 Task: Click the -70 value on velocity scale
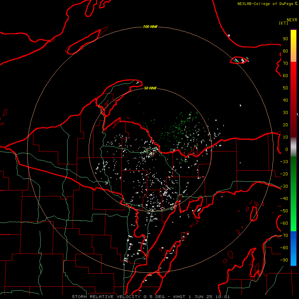[284, 236]
